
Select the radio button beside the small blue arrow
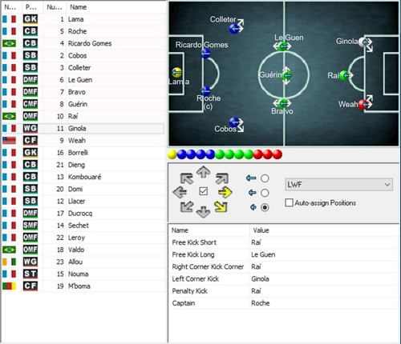click(265, 207)
